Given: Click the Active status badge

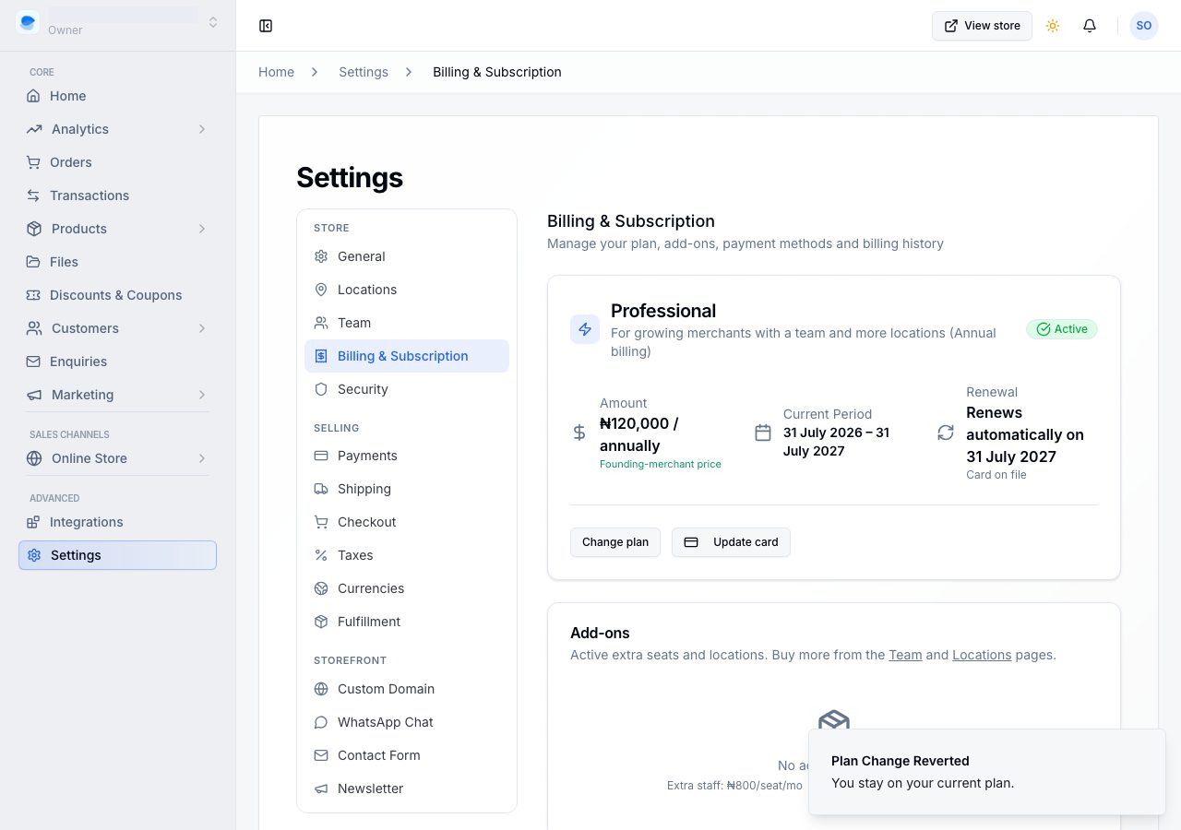Looking at the screenshot, I should pos(1062,329).
